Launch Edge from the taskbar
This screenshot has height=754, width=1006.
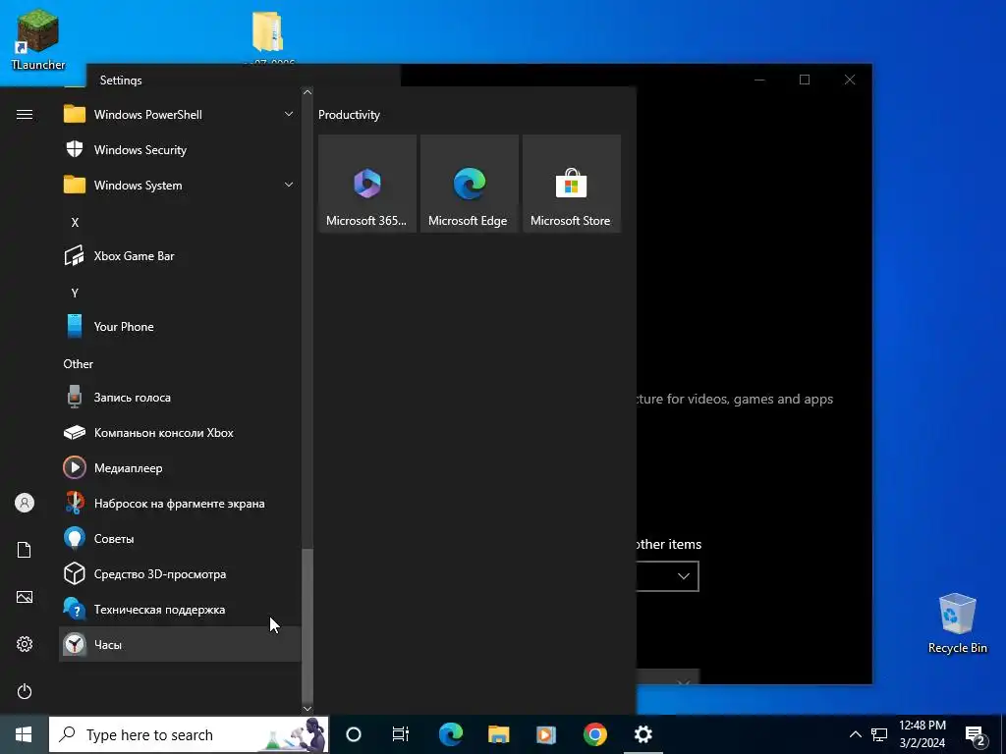pyautogui.click(x=450, y=734)
